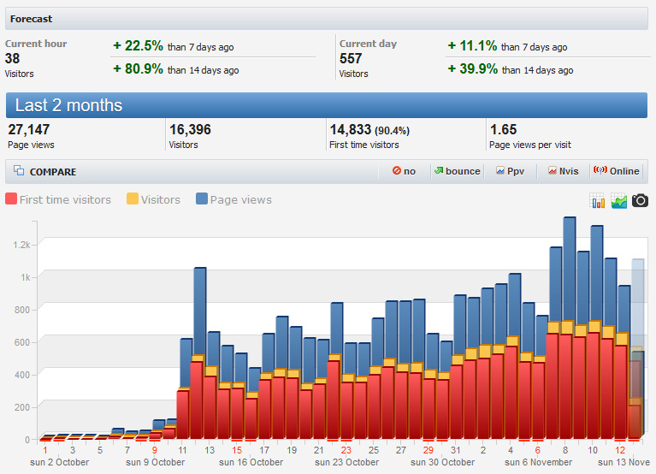
Task: Switch to bar chart view icon
Action: click(597, 201)
